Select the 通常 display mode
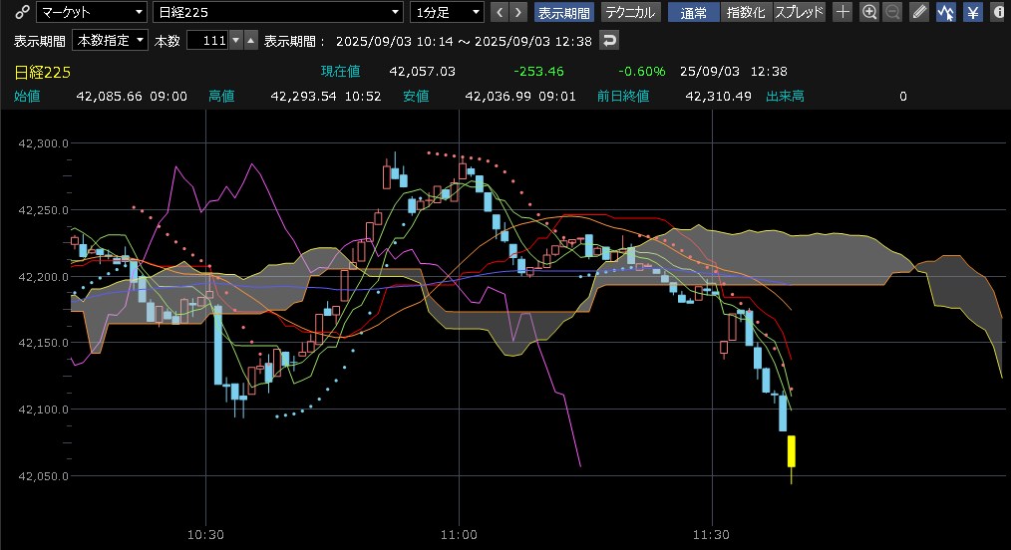Viewport: 1011px width, 550px height. 693,12
